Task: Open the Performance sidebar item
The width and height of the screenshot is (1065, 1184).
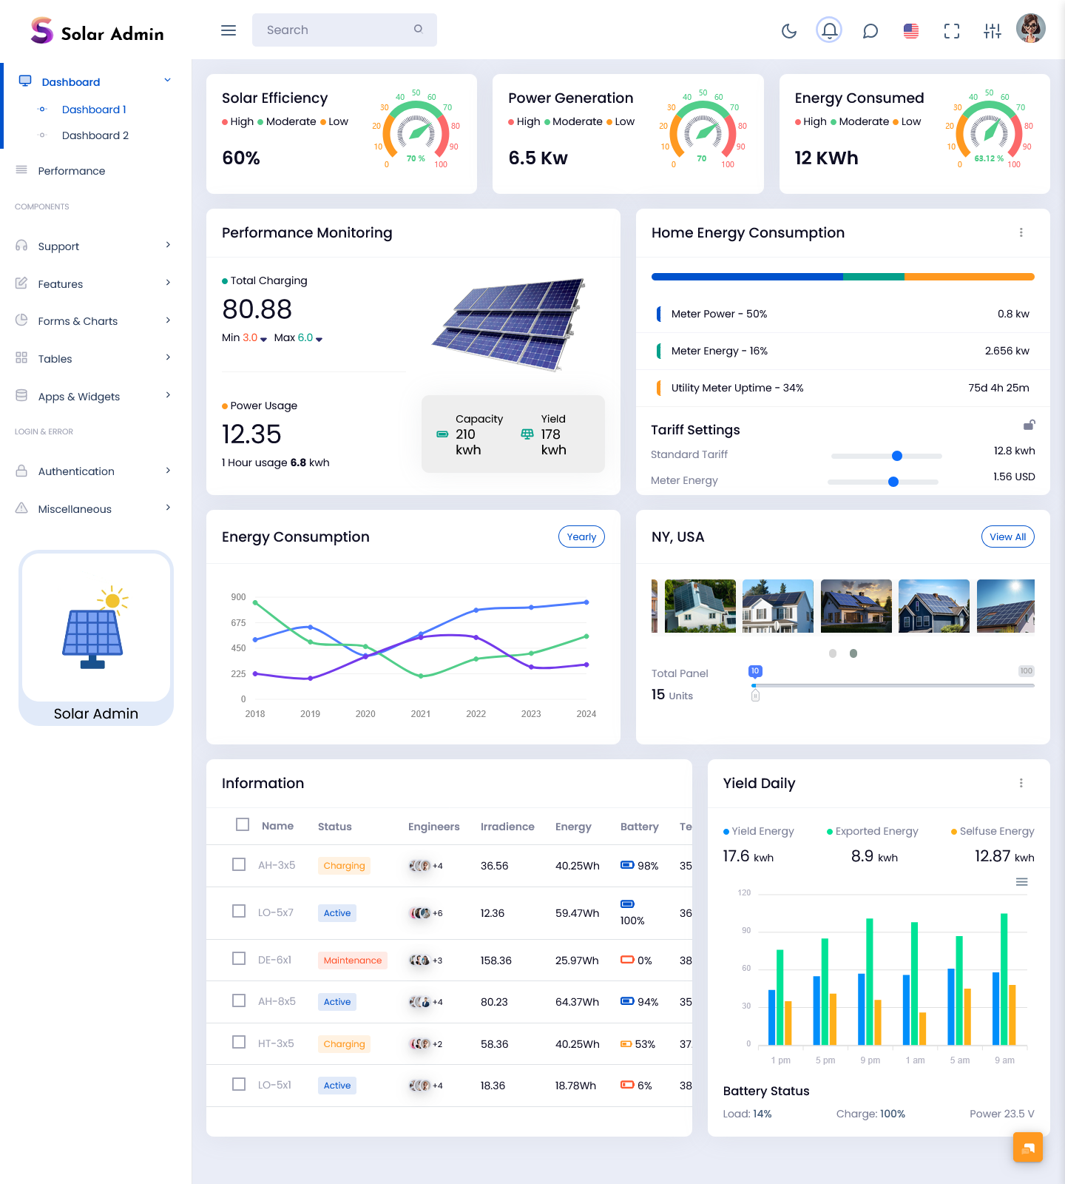Action: (72, 171)
